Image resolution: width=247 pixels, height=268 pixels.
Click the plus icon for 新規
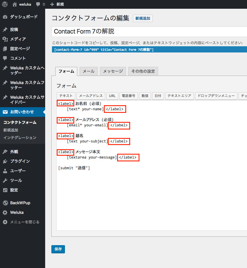52,5
